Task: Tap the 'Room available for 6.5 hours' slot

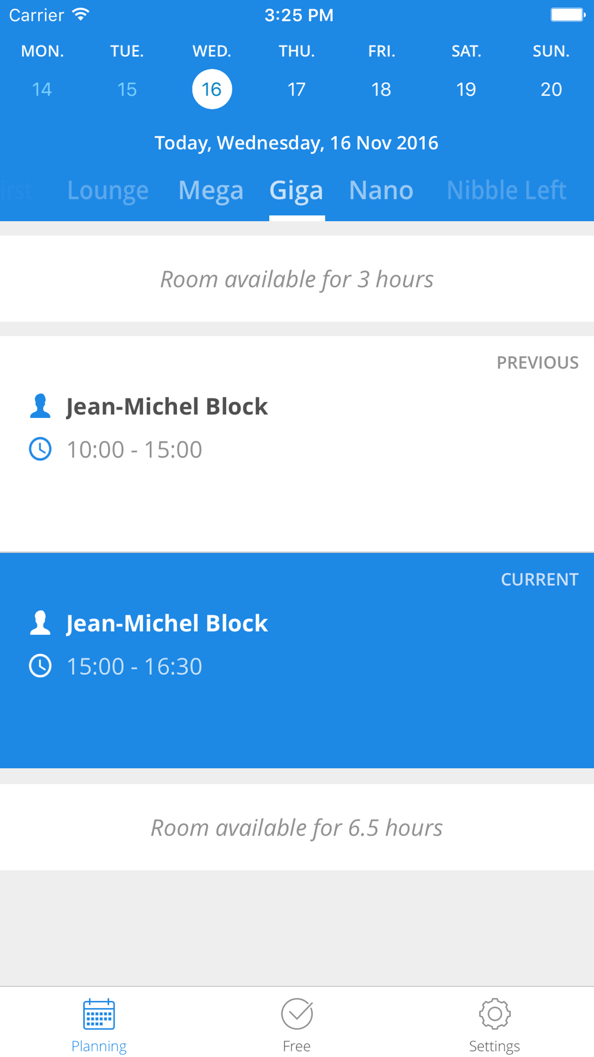Action: click(x=297, y=827)
